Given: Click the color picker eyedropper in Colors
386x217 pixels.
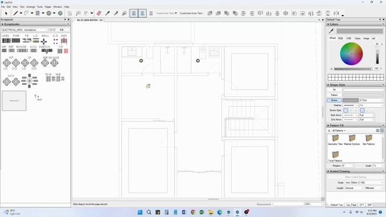Looking at the screenshot, I should [331, 31].
